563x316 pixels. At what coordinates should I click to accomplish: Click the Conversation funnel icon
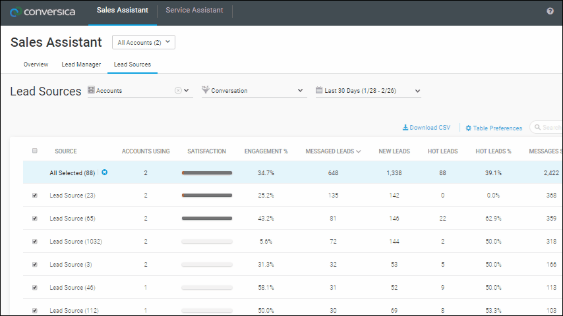(x=206, y=90)
